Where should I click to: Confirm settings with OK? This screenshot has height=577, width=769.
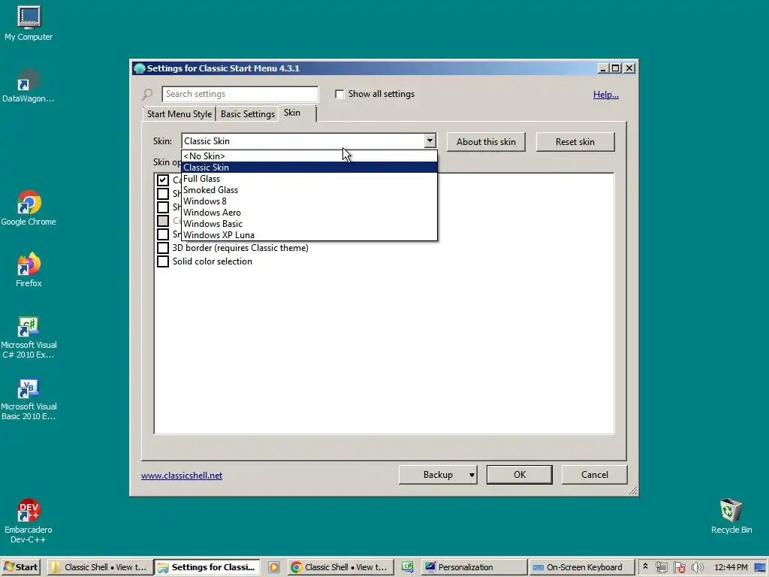[520, 475]
